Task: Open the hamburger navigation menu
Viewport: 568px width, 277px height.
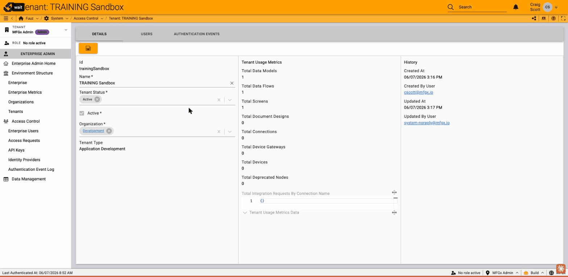Action: pyautogui.click(x=6, y=18)
